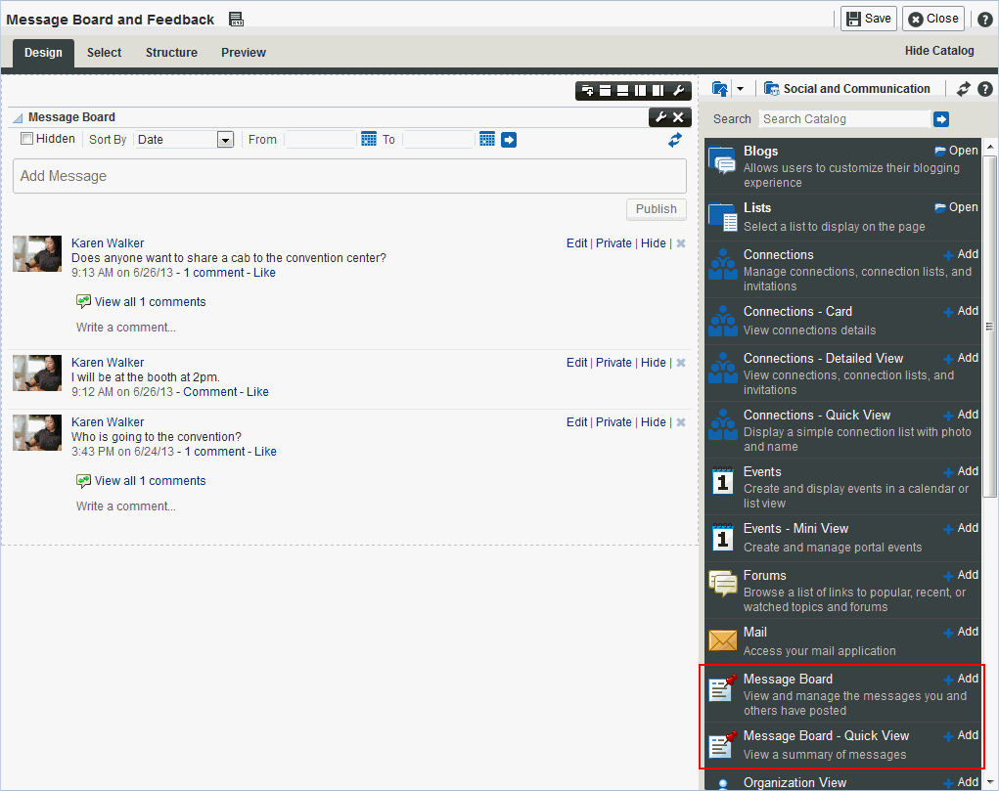Screen dimensions: 999x791
Task: Click the Add Content icon in the box toolbar
Action: [x=587, y=90]
